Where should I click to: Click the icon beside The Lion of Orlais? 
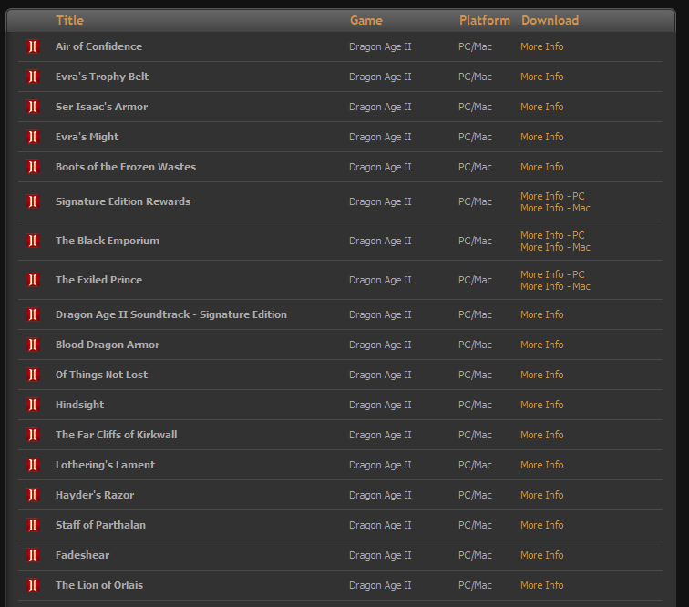[x=33, y=585]
